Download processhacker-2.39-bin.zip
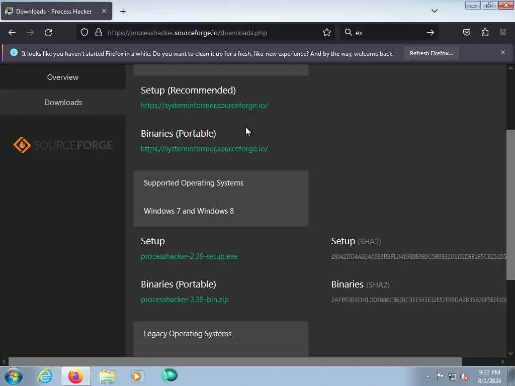The width and height of the screenshot is (515, 386). pos(185,300)
